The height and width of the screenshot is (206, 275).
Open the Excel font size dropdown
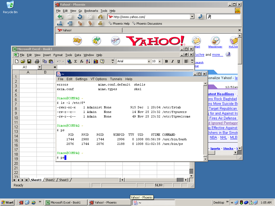[x=160, y=61]
